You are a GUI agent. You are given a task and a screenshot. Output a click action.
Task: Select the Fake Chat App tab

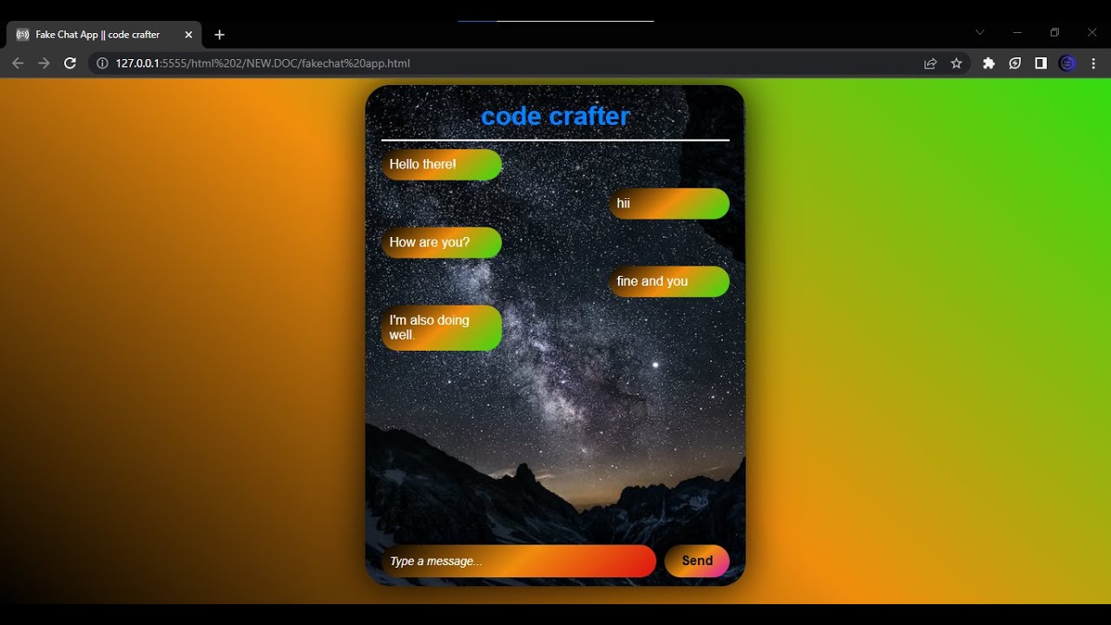click(104, 35)
